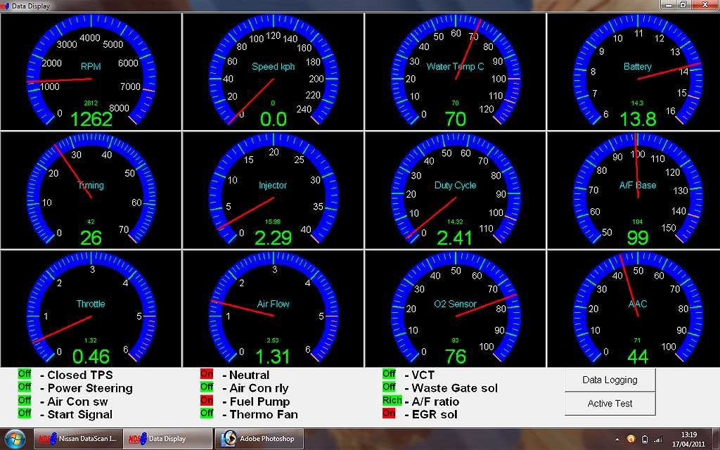Click the Data Display window title icon
The height and width of the screenshot is (450, 720).
pyautogui.click(x=6, y=6)
